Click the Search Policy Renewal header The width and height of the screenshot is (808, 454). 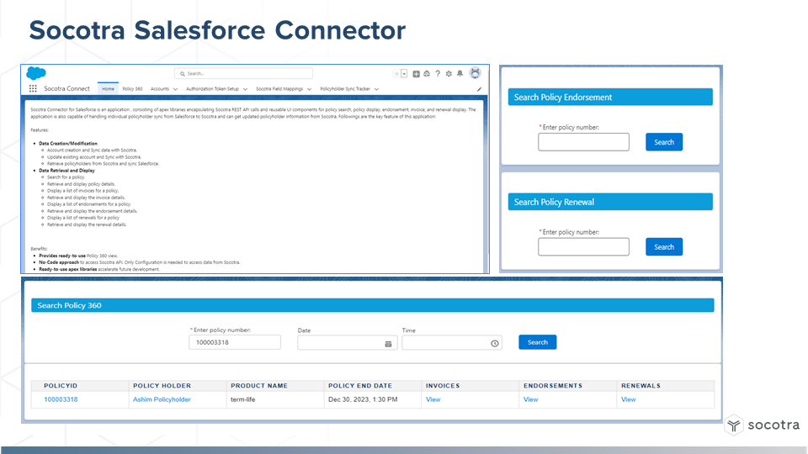[x=610, y=202]
